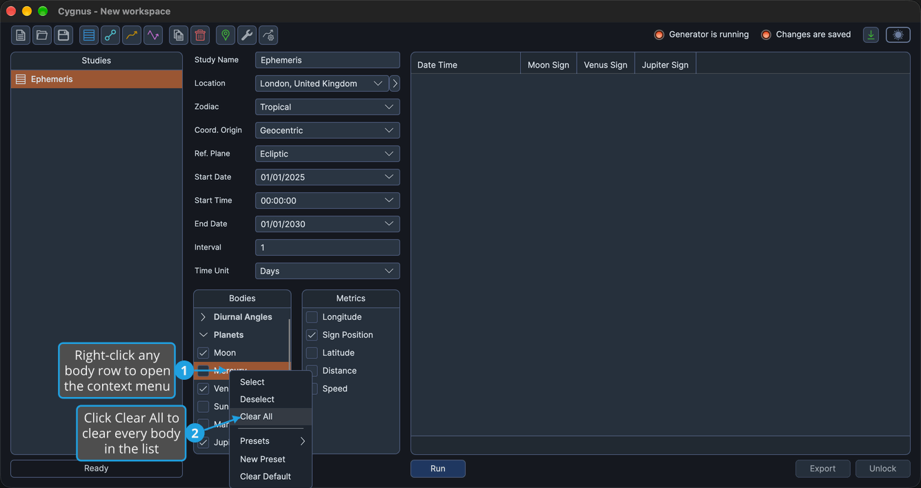Toggle light theme with sun icon
The image size is (921, 488).
pos(898,35)
